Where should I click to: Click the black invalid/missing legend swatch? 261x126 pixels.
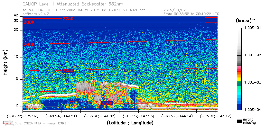click(x=239, y=122)
